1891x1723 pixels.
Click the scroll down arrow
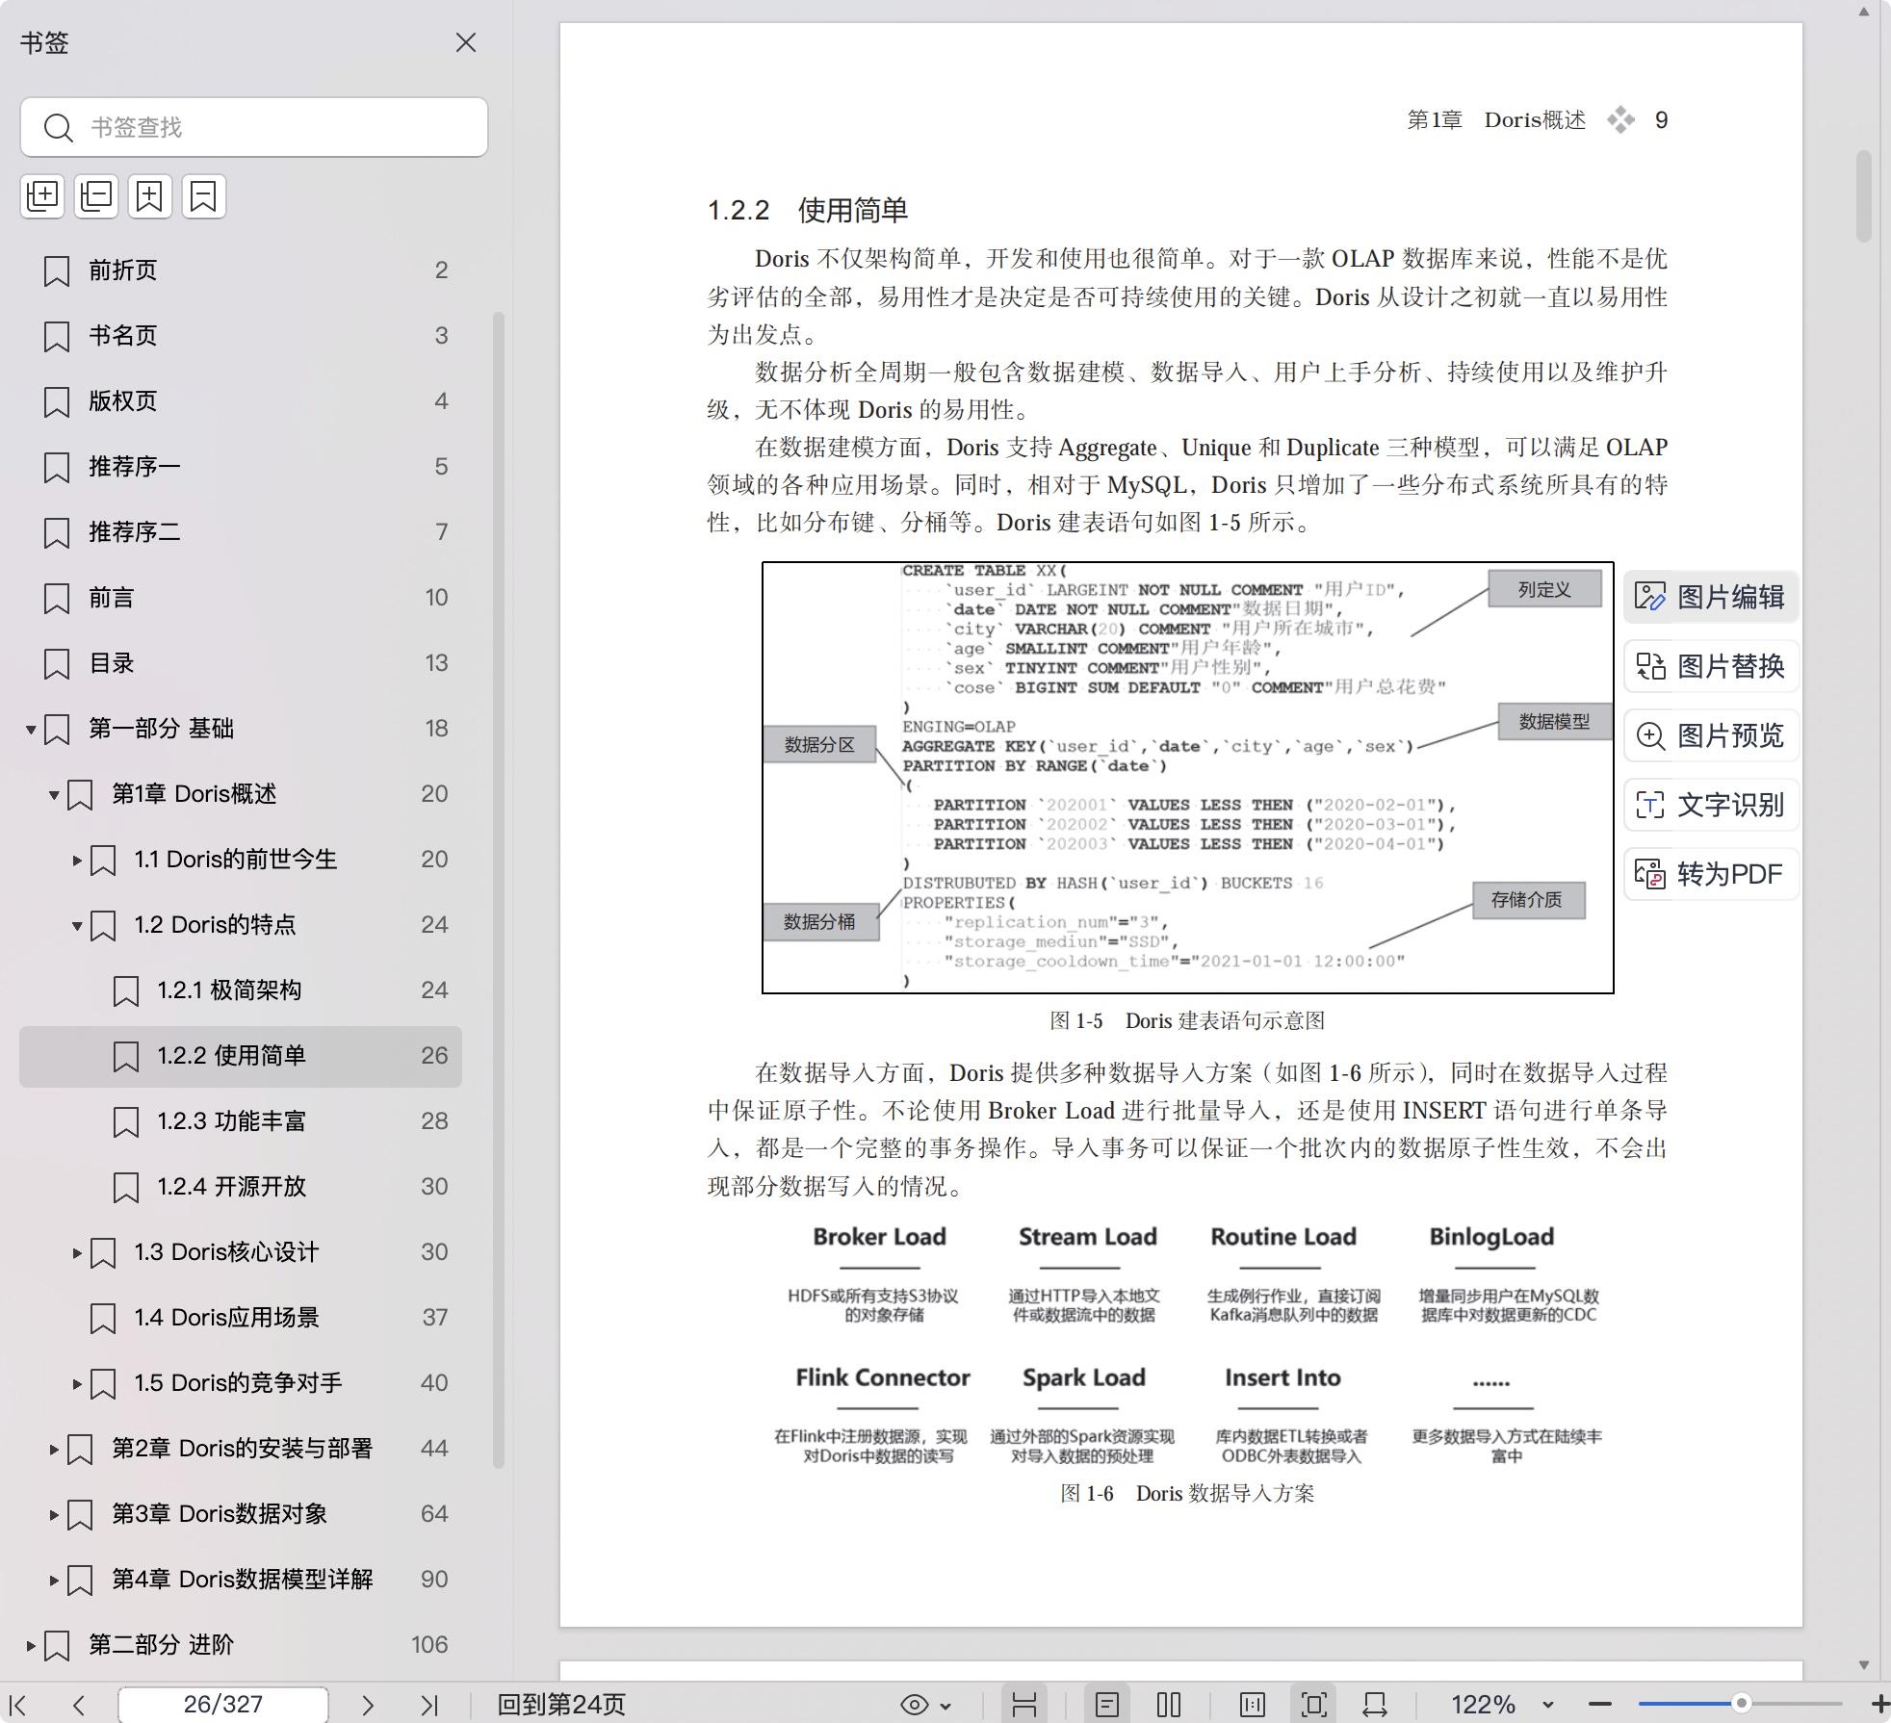[x=1864, y=1664]
